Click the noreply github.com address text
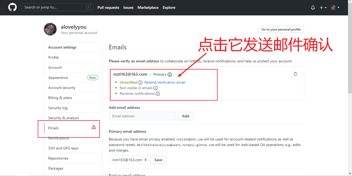 point(175,145)
